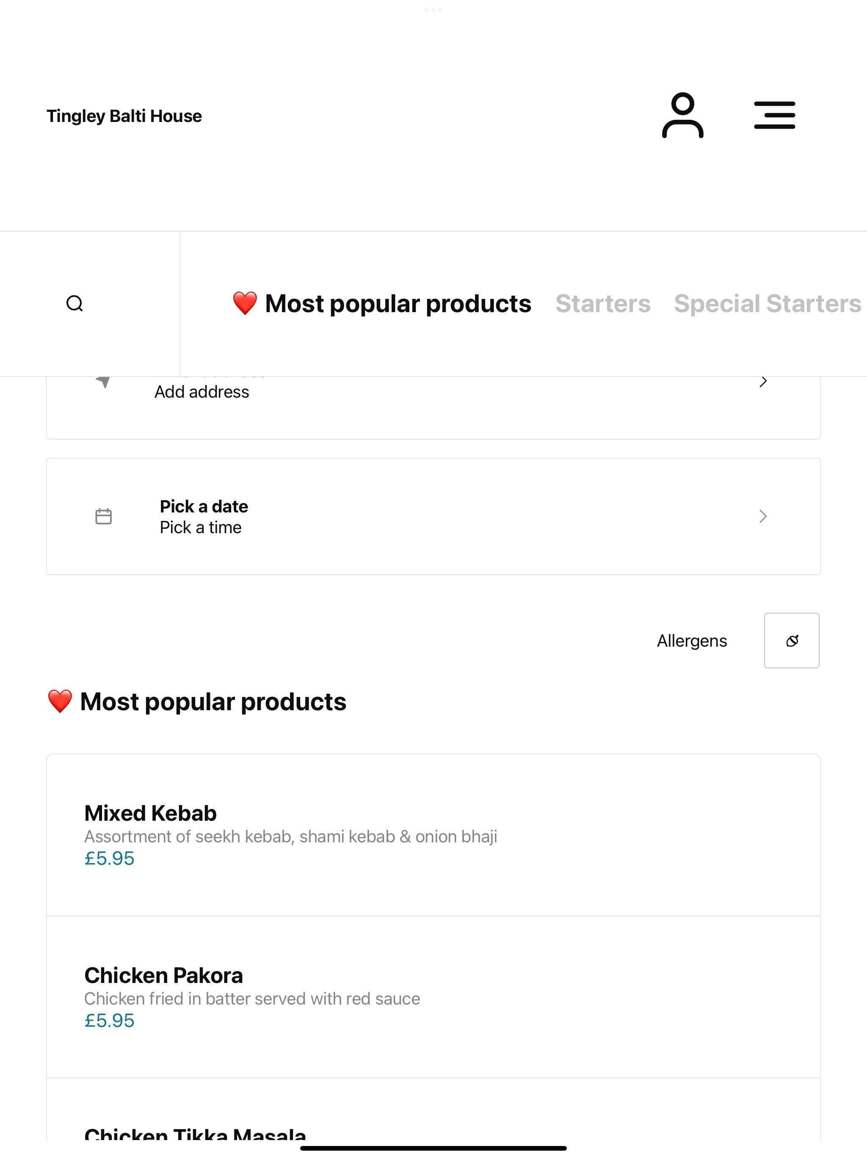Viewport: 867px width, 1157px height.
Task: Click the location arrow address icon
Action: [104, 381]
